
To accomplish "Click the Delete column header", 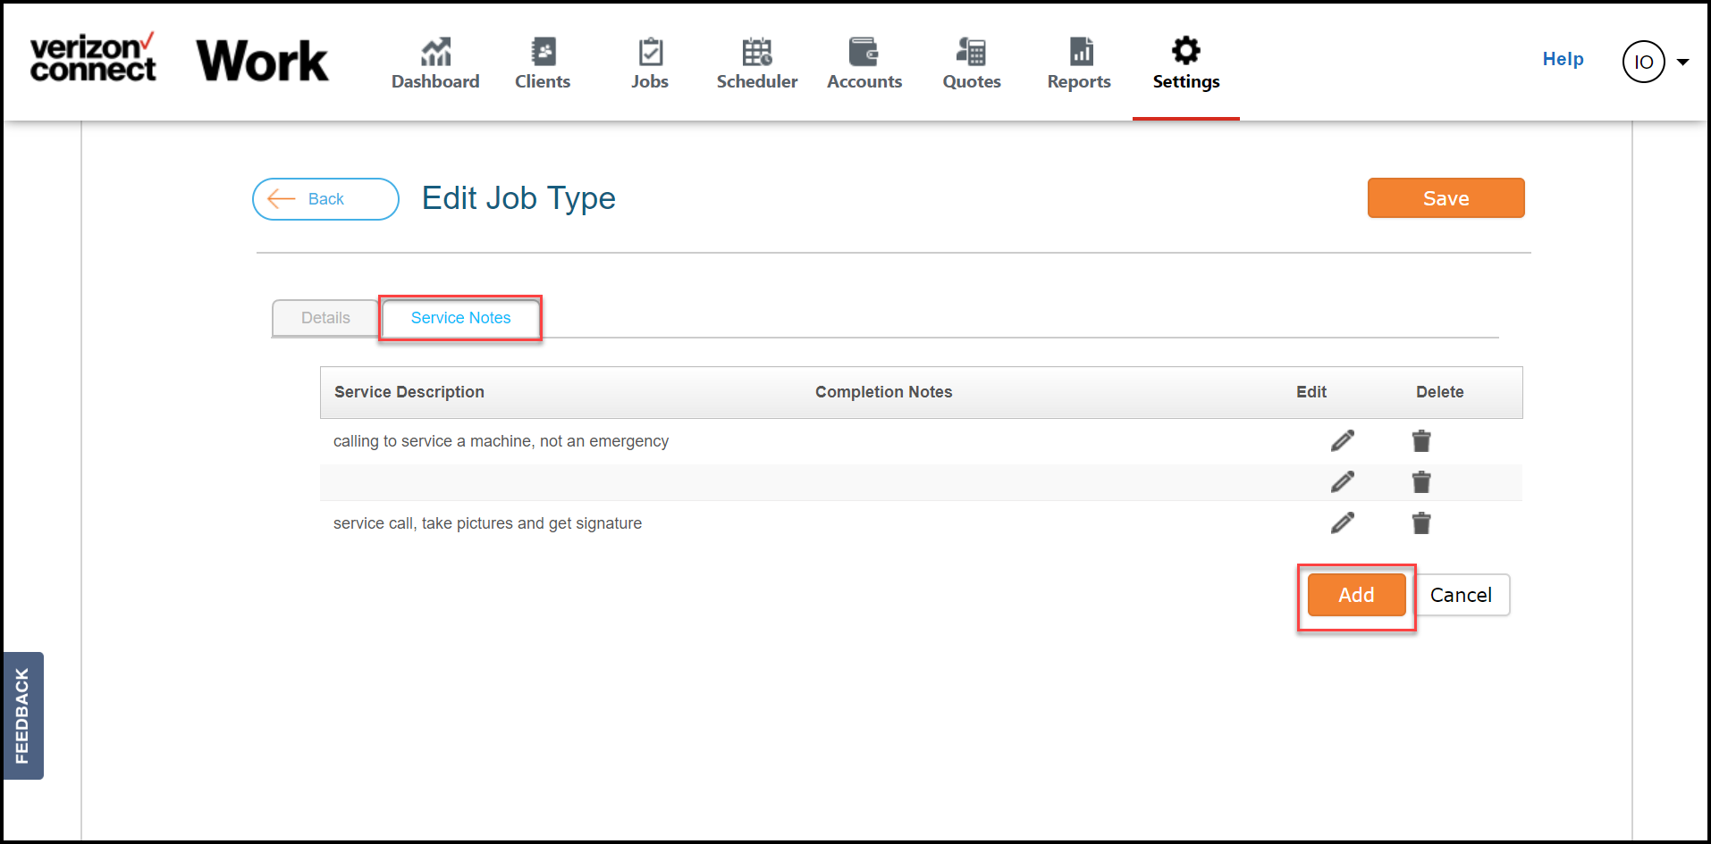I will tap(1439, 392).
